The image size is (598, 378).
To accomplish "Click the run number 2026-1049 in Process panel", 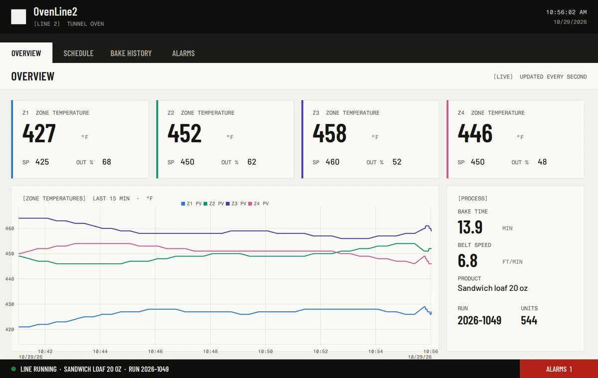I will (x=479, y=320).
